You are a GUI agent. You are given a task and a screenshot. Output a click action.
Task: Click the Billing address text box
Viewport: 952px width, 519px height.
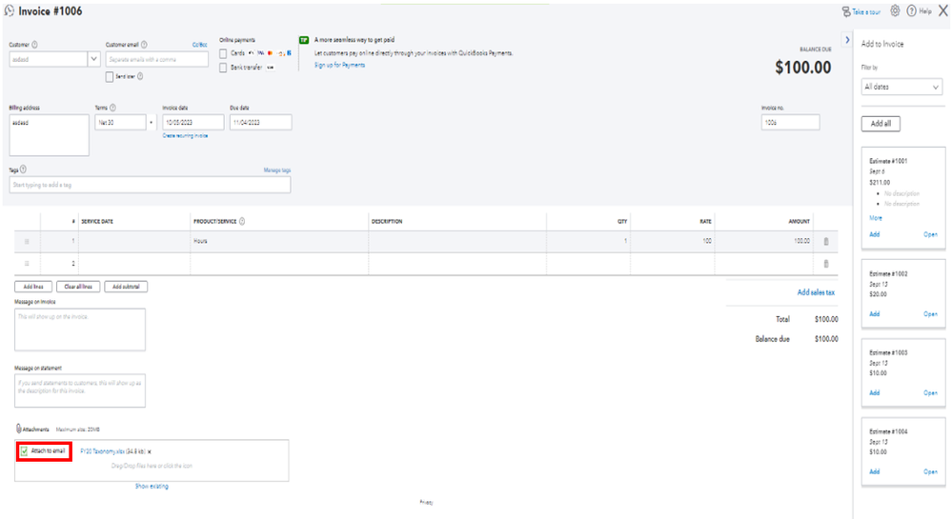[x=50, y=135]
